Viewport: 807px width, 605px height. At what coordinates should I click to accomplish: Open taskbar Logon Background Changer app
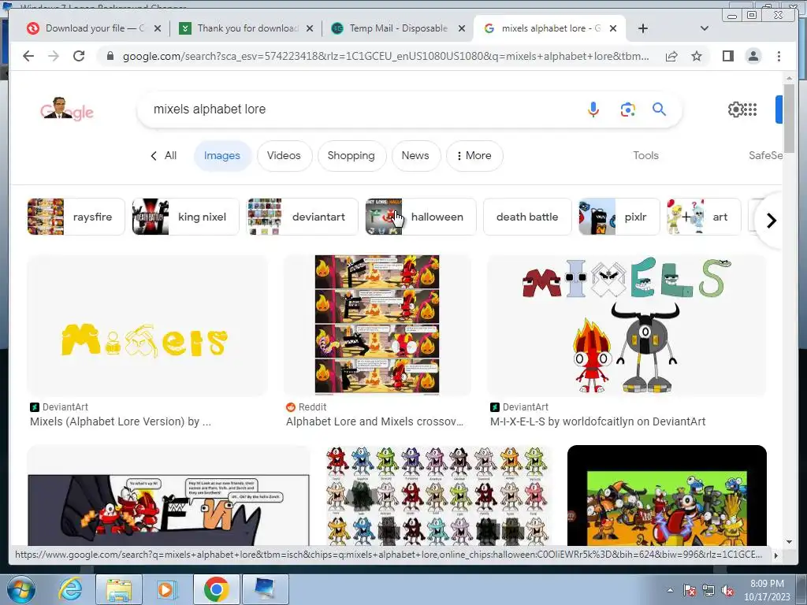(x=265, y=589)
